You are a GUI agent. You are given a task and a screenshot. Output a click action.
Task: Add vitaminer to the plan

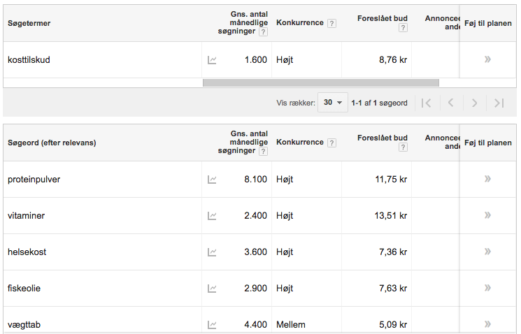(x=487, y=215)
